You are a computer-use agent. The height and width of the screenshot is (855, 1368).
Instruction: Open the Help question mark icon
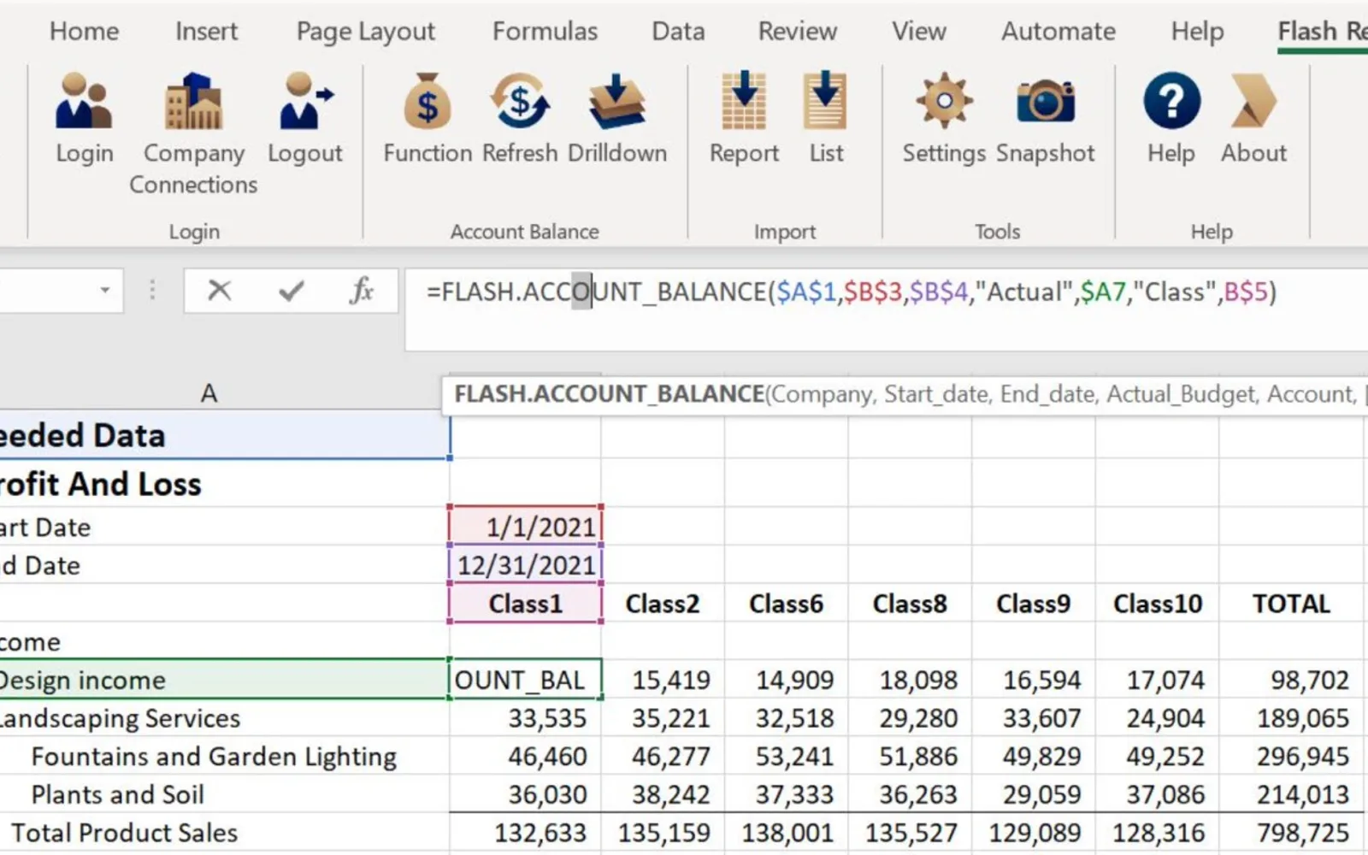tap(1171, 118)
